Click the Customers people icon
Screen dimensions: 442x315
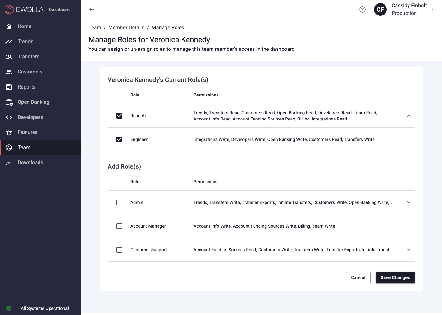(9, 72)
